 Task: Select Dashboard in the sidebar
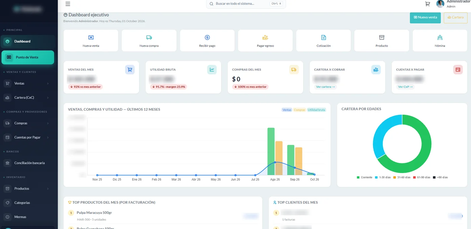(28, 42)
